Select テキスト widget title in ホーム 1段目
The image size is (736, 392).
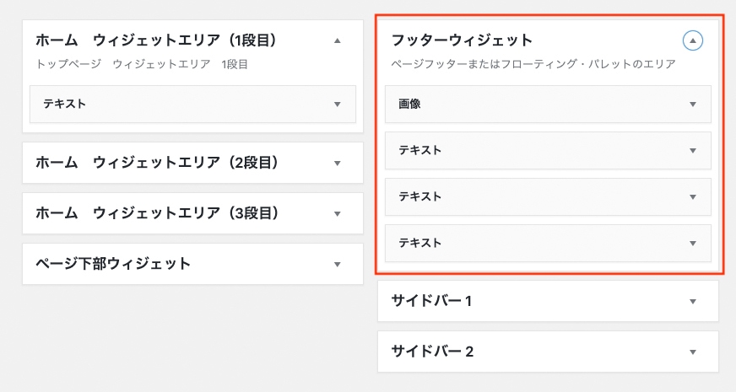point(65,104)
